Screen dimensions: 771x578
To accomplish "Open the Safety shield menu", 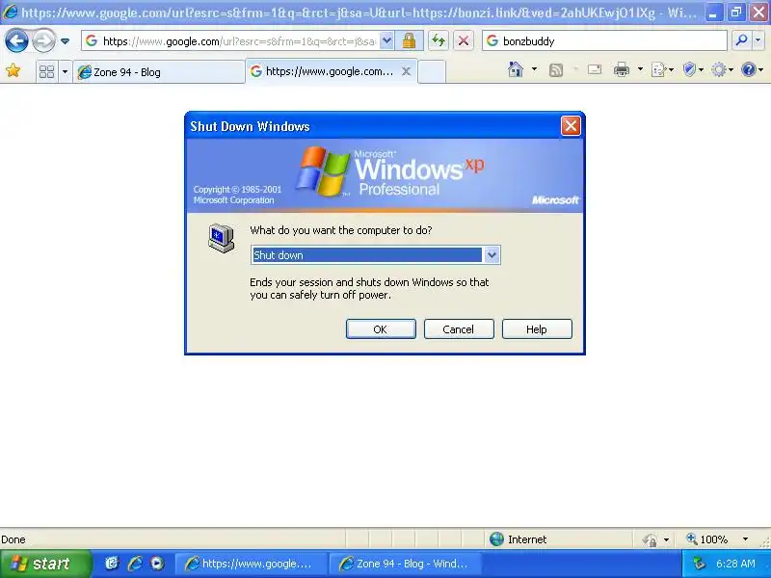I will pos(693,69).
